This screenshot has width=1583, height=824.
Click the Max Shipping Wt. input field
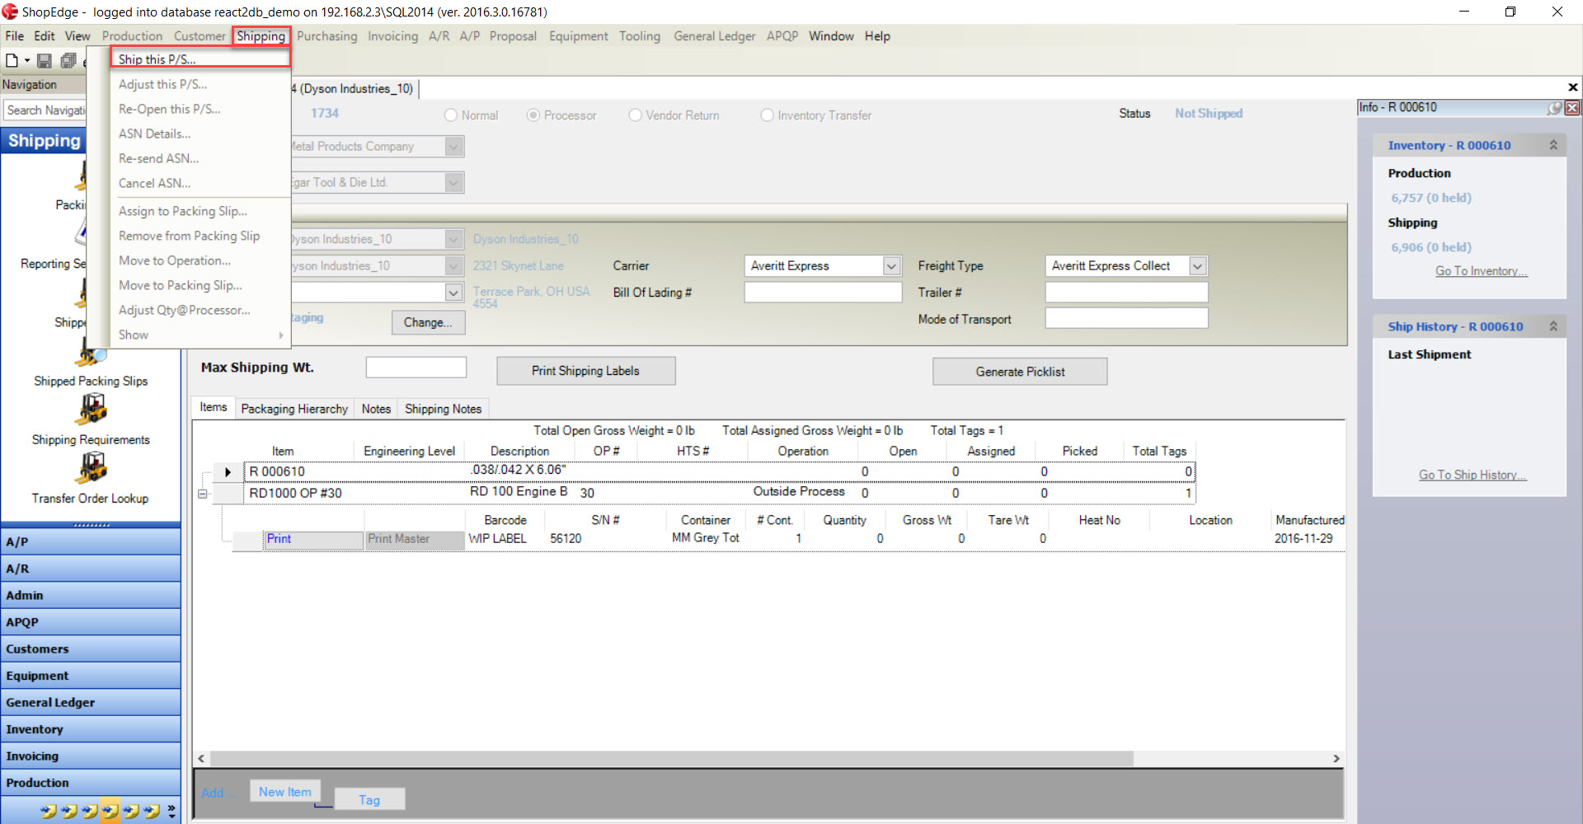click(416, 368)
